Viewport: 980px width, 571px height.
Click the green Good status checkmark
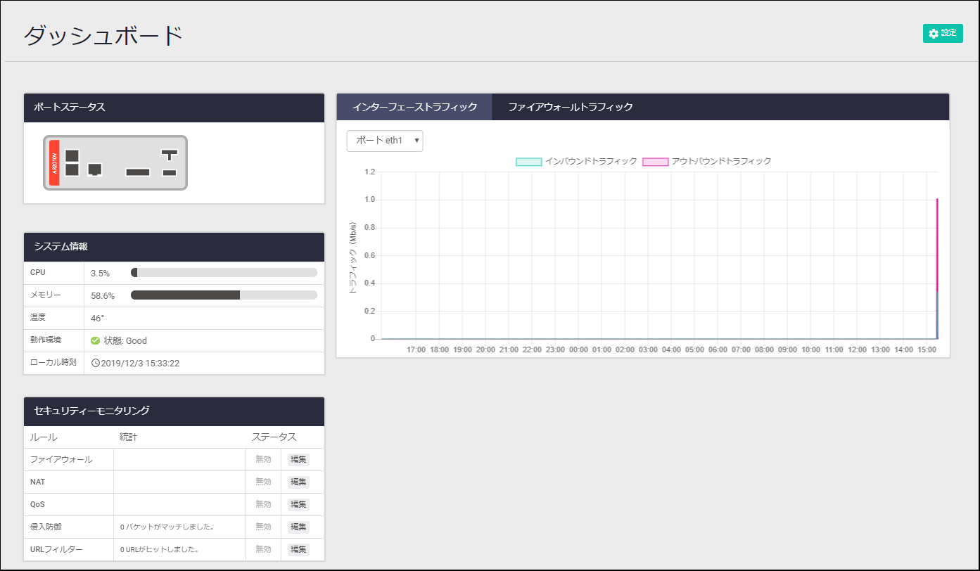[95, 341]
